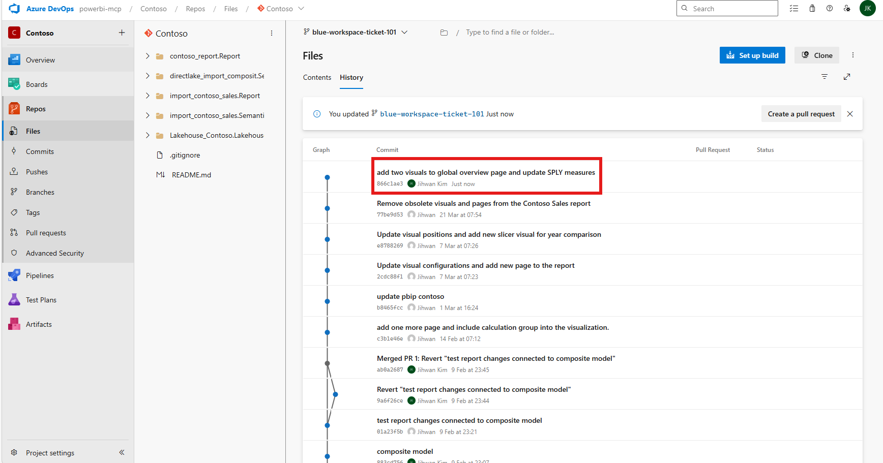This screenshot has width=883, height=463.
Task: Open commit Update visual configurations and add page
Action: 476,265
